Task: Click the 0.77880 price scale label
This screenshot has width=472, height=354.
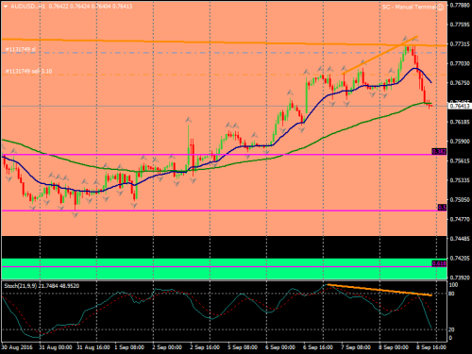Action: coord(460,5)
